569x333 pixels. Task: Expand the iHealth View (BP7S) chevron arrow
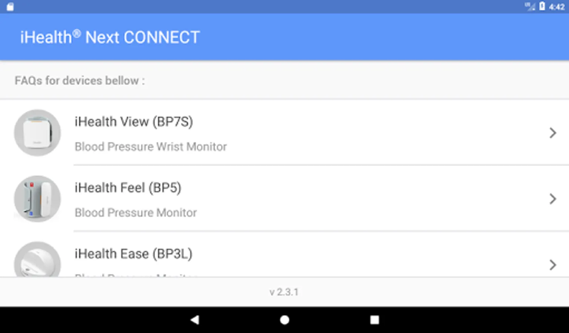tap(553, 133)
